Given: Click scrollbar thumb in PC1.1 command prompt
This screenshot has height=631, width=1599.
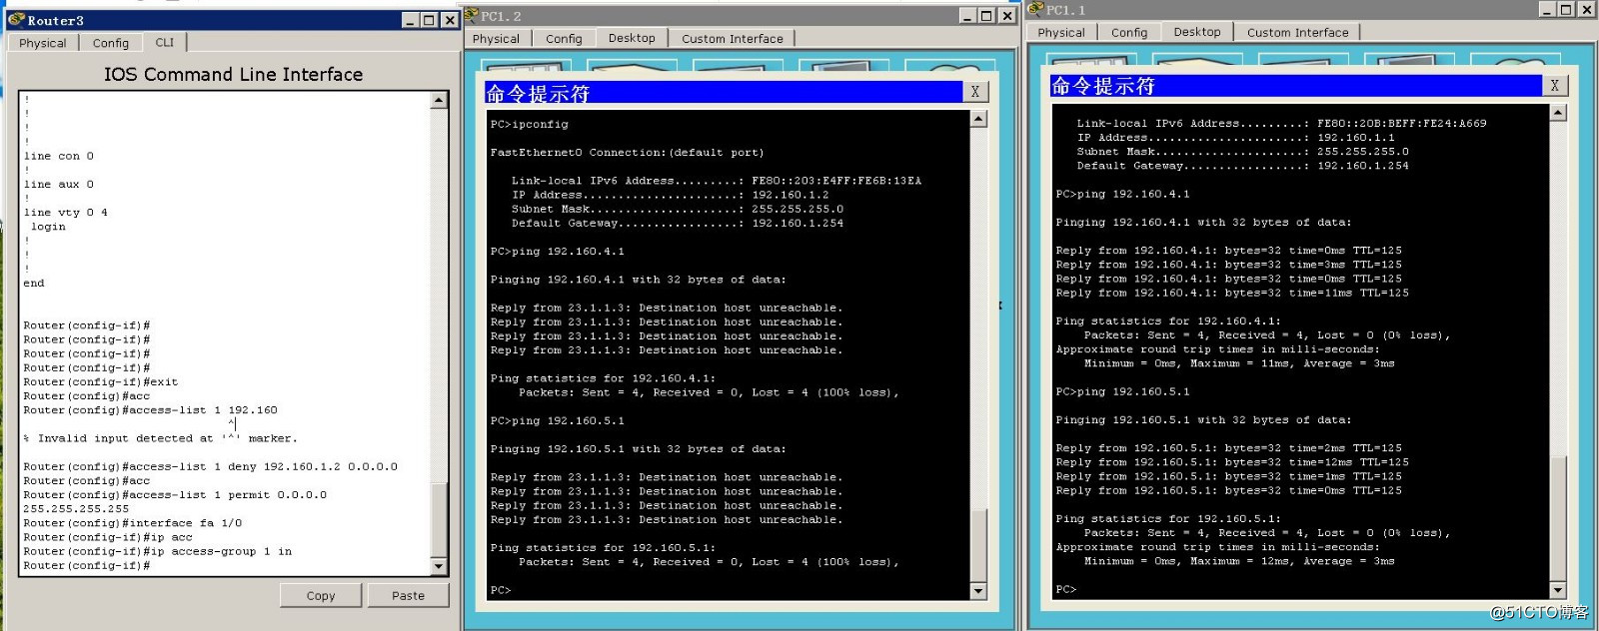Looking at the screenshot, I should click(x=1558, y=517).
